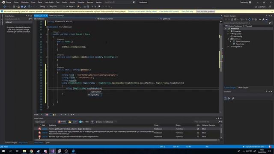Click the Home icon in the Solution Explorer toolbar
274x154 pixels.
(232, 19)
